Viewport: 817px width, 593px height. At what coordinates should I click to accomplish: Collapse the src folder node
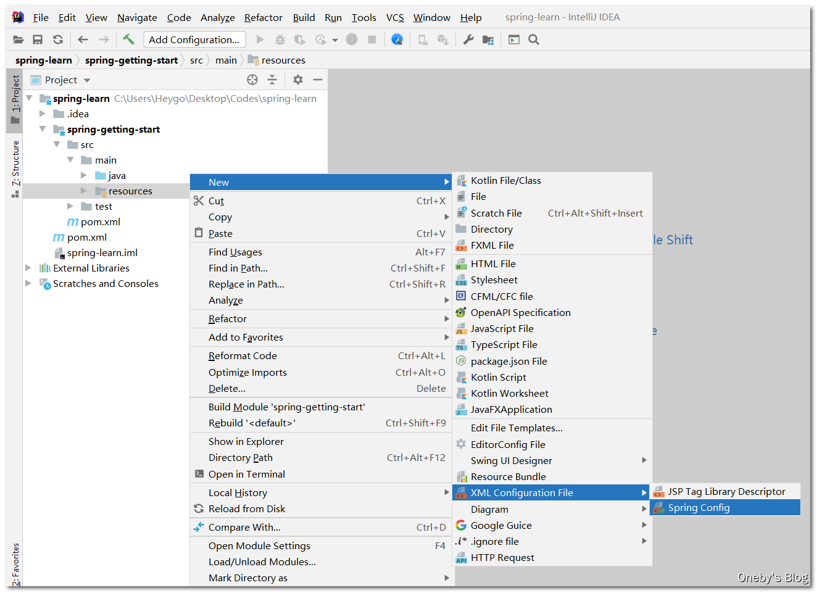coord(57,144)
